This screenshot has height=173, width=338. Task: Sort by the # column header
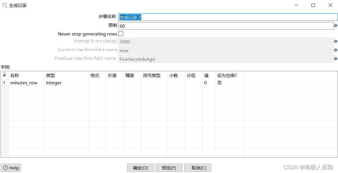[x=5, y=75]
